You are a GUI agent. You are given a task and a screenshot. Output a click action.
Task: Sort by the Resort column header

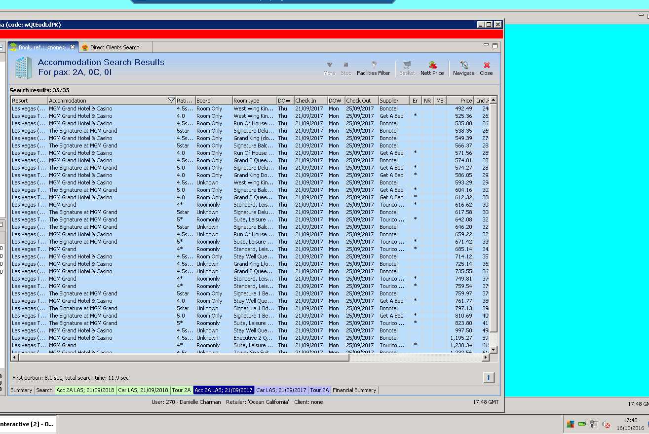(30, 101)
